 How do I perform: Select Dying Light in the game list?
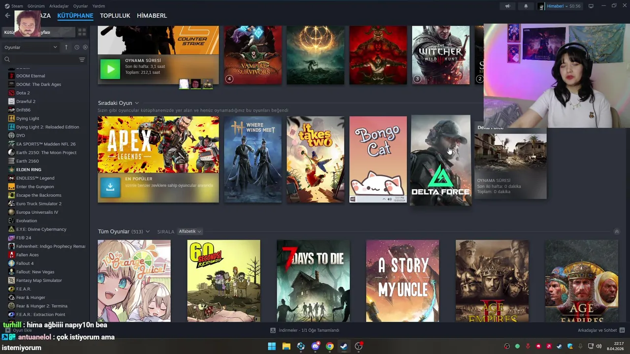[x=28, y=118]
